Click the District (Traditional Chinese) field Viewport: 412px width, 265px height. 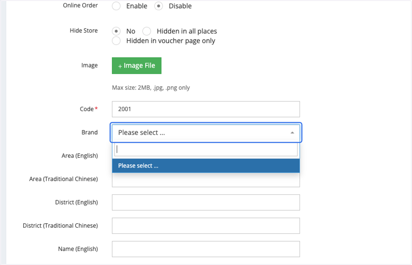(x=206, y=226)
